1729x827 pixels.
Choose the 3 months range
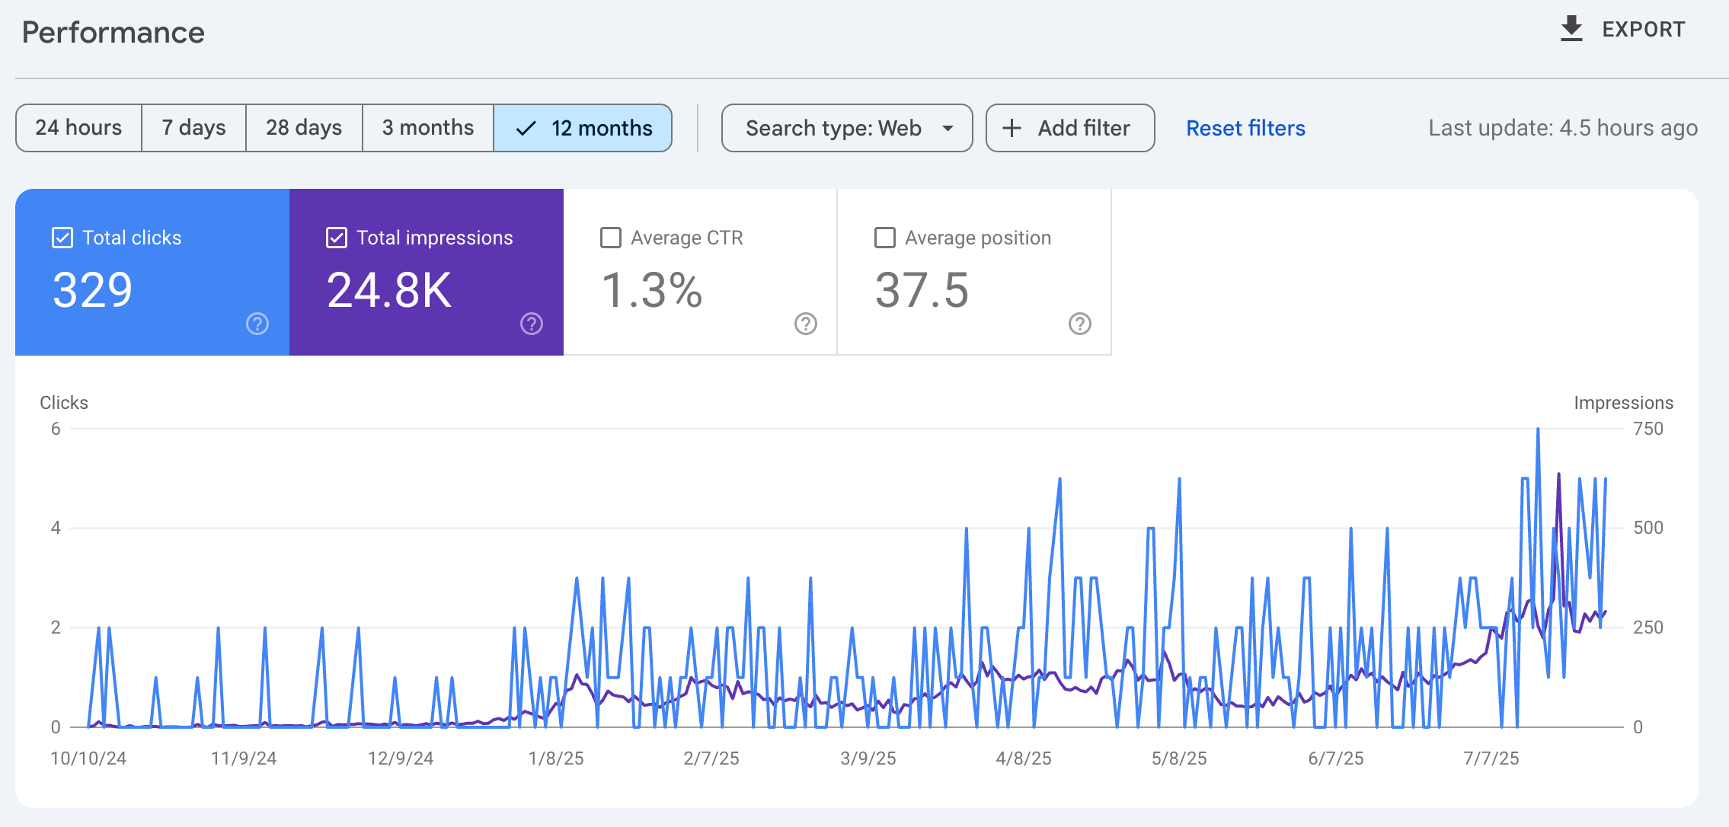coord(428,128)
